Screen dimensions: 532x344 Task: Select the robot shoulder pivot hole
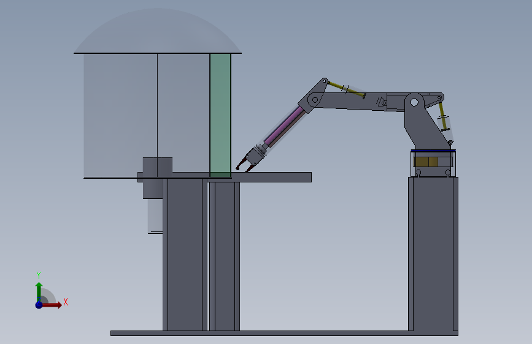click(x=414, y=102)
